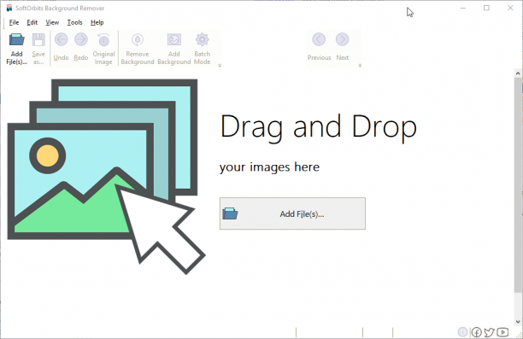
Task: Click the SoftOrbits app icon in title bar
Action: (9, 8)
